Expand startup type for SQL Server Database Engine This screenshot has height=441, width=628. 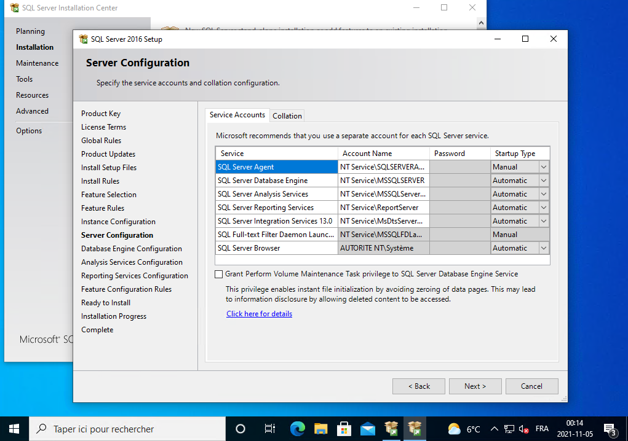point(543,181)
